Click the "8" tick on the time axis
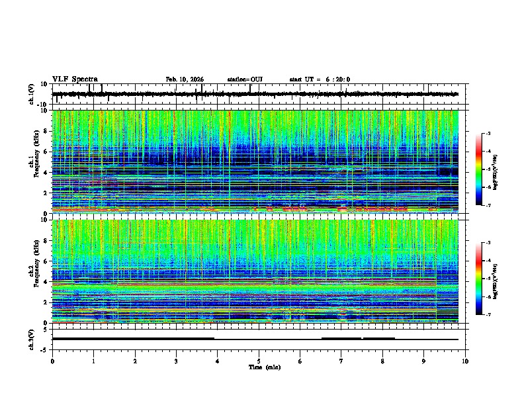 382,361
